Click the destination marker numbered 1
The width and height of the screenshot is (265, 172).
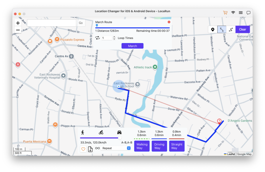pyautogui.click(x=219, y=121)
